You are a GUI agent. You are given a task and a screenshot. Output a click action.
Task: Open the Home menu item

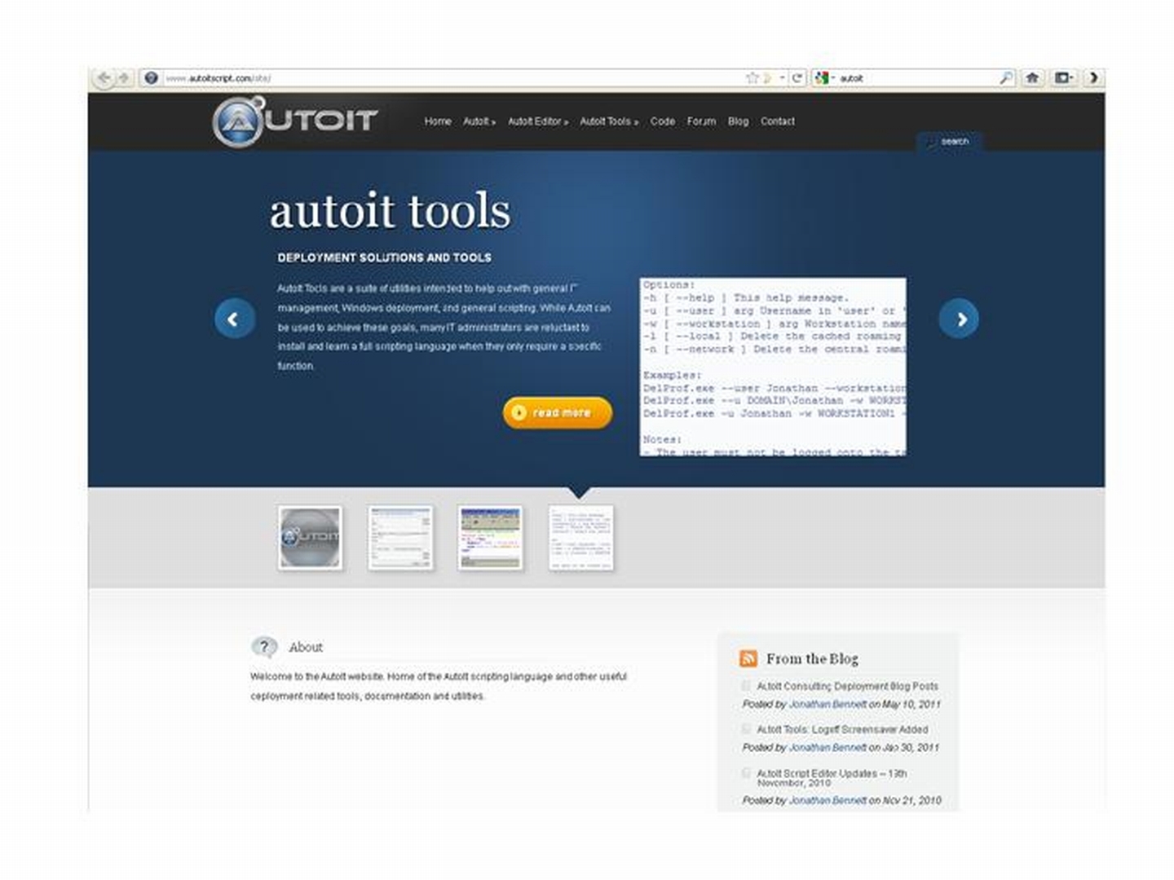438,121
